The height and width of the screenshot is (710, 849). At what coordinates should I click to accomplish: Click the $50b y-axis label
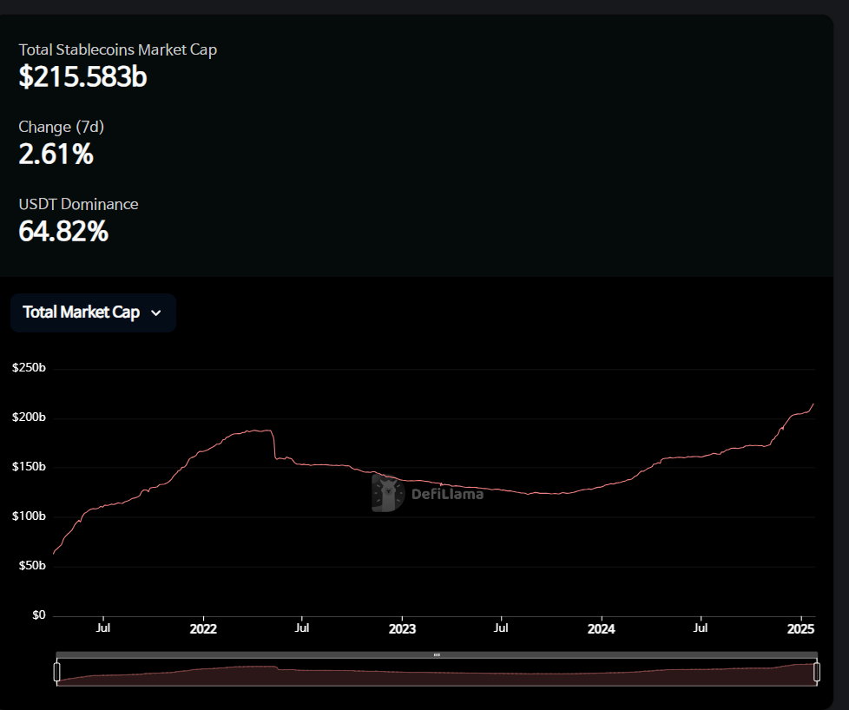(32, 565)
